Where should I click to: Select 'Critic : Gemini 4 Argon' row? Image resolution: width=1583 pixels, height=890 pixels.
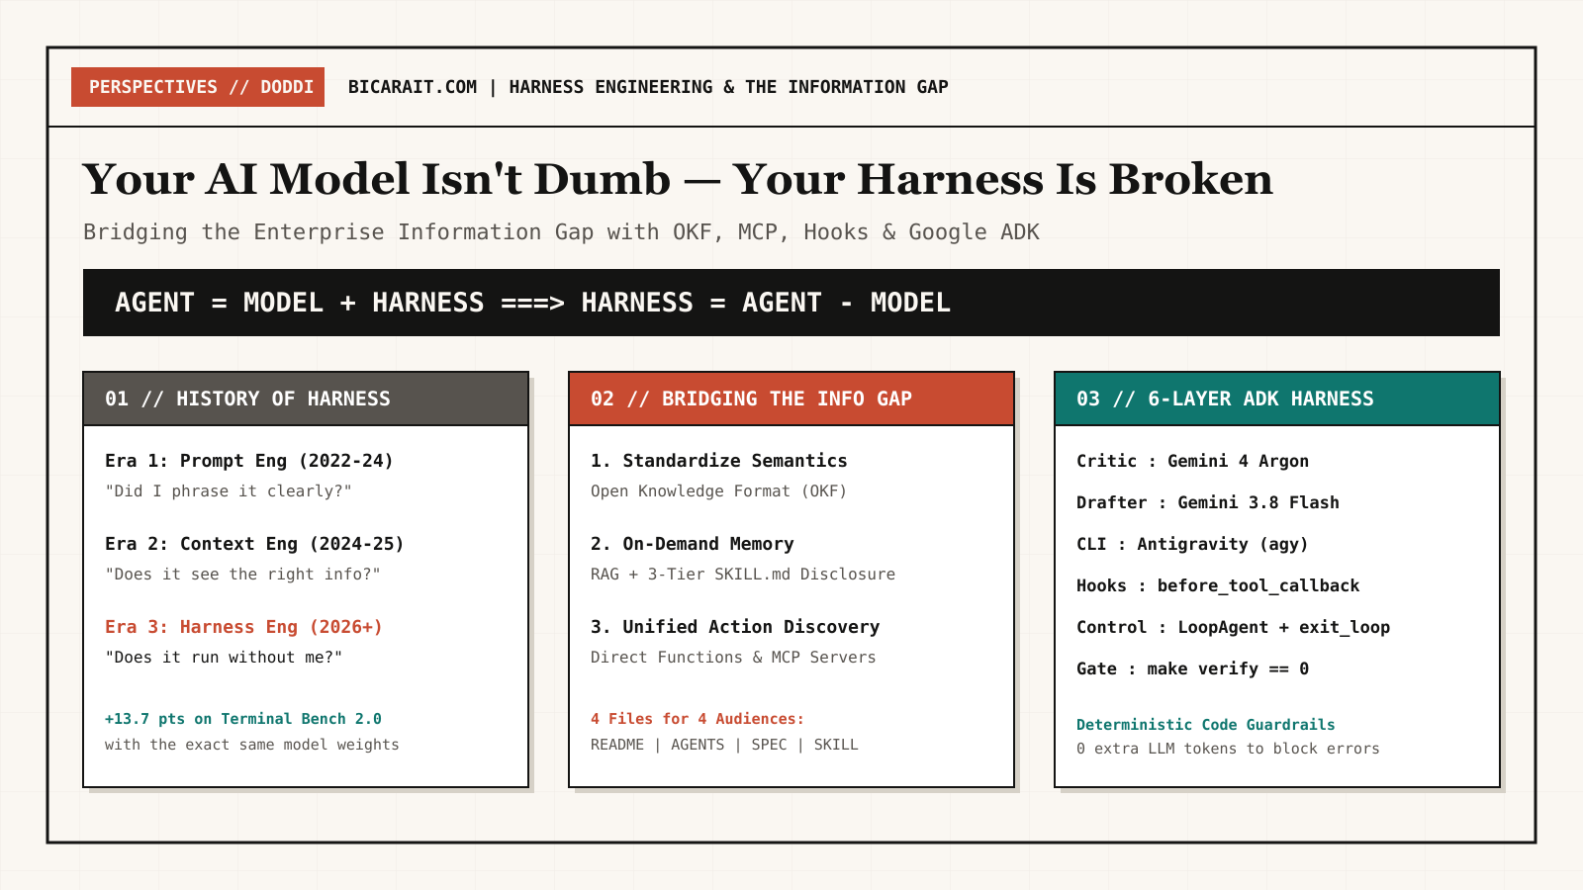pyautogui.click(x=1192, y=461)
